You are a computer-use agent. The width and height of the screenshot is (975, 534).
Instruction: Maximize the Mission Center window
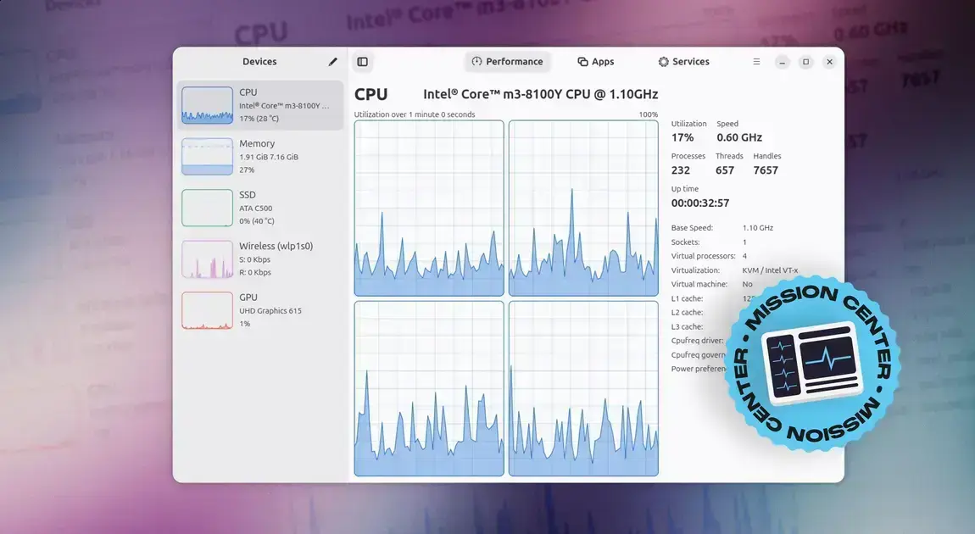click(x=806, y=62)
